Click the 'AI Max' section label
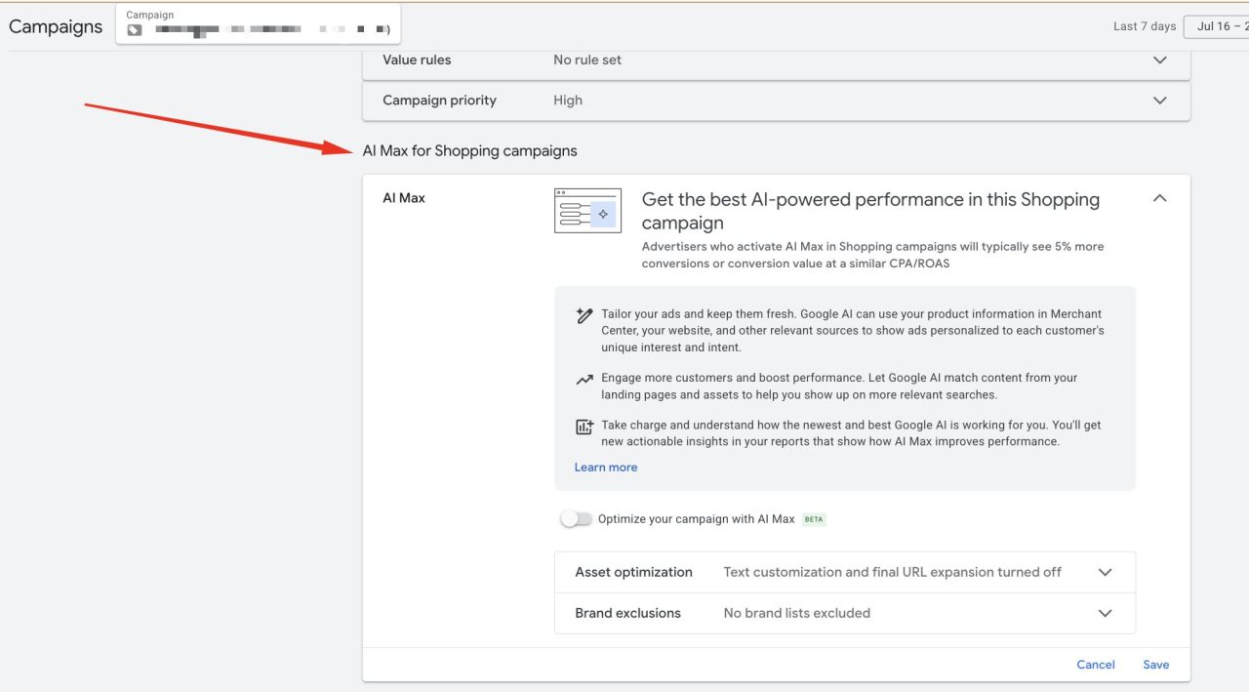Screen dimensions: 1249x692 coord(404,198)
